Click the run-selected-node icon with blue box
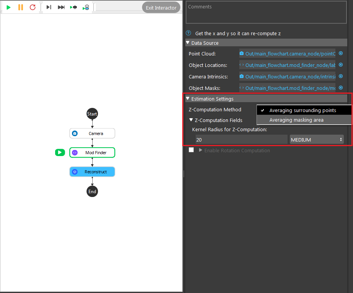353x293 pixels. [86, 8]
